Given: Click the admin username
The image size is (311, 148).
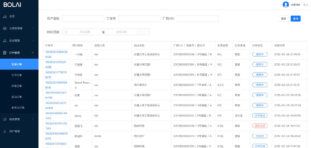Looking at the screenshot, I should coord(295,5).
